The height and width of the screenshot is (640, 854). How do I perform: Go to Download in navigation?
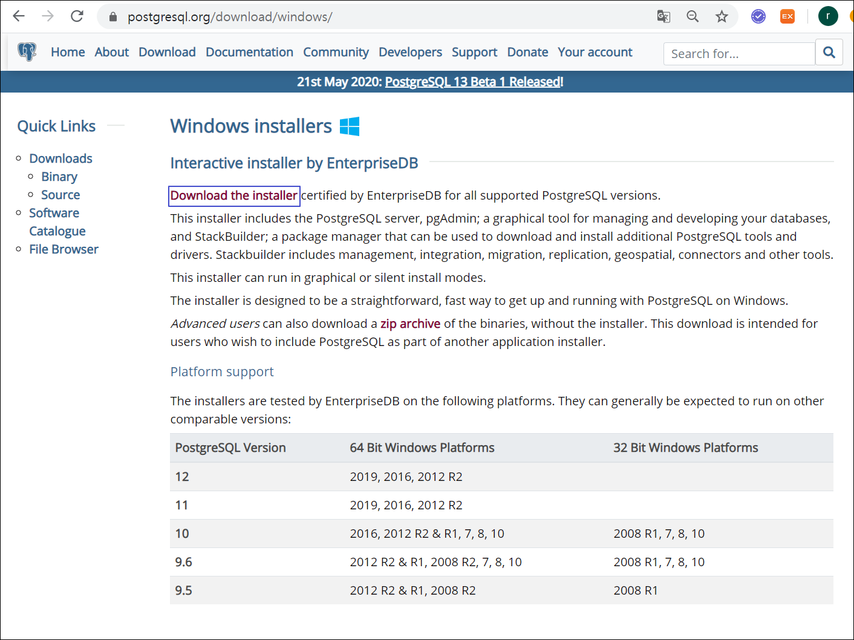pyautogui.click(x=167, y=53)
